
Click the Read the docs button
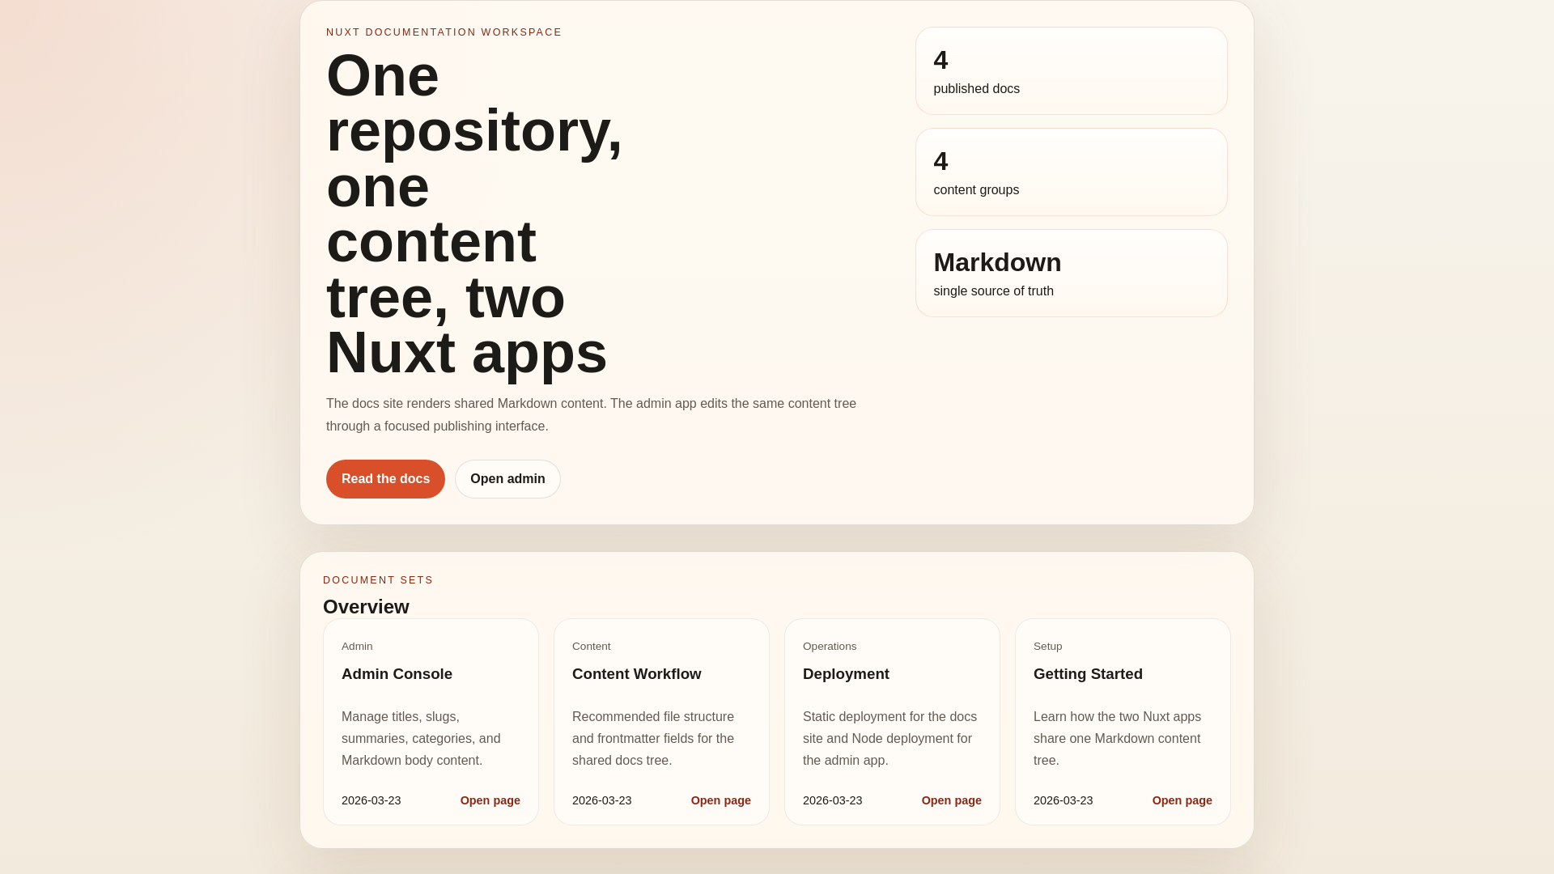point(385,479)
